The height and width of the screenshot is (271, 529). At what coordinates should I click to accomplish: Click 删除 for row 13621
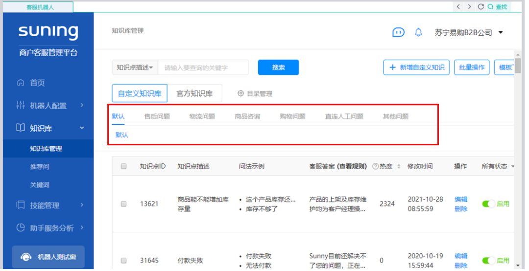click(461, 209)
